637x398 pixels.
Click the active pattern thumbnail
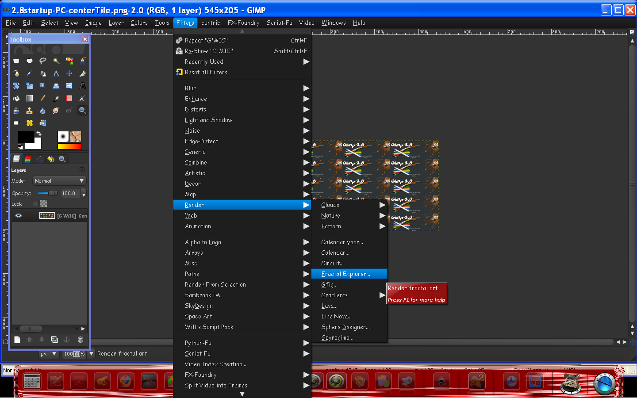(x=76, y=137)
